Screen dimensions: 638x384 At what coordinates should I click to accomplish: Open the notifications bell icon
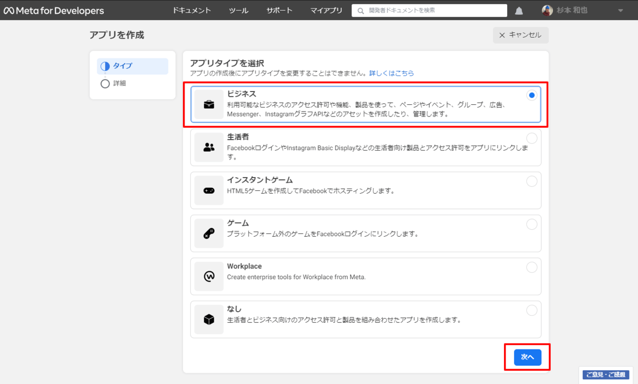tap(519, 11)
